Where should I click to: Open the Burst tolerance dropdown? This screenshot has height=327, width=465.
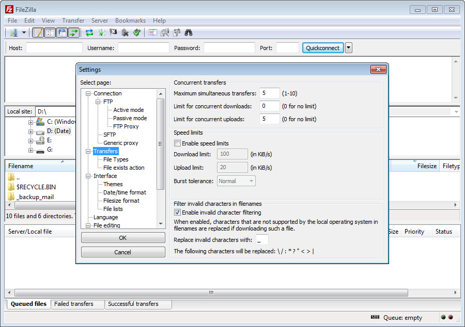[236, 181]
